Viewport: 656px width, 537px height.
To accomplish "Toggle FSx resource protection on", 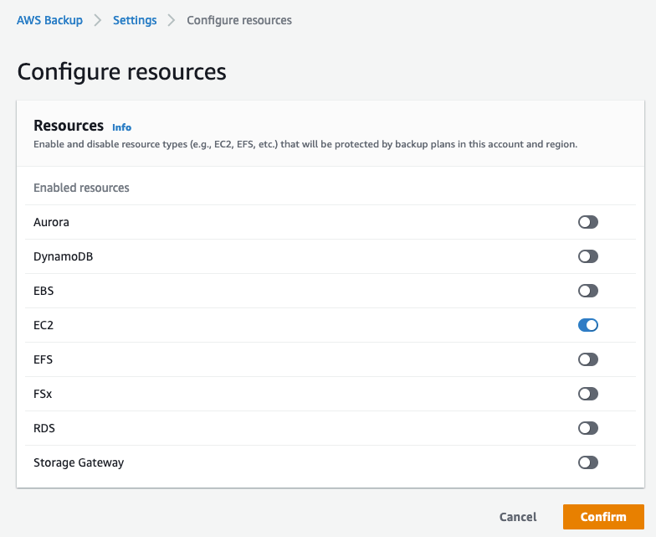I will [x=587, y=394].
